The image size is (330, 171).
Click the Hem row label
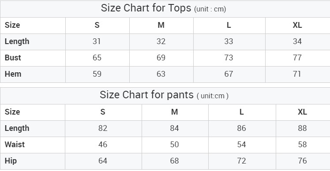(x=13, y=74)
